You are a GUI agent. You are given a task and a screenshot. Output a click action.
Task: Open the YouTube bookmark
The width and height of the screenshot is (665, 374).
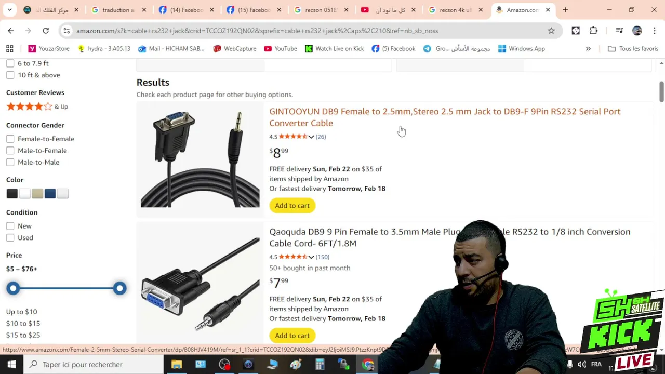pyautogui.click(x=281, y=49)
